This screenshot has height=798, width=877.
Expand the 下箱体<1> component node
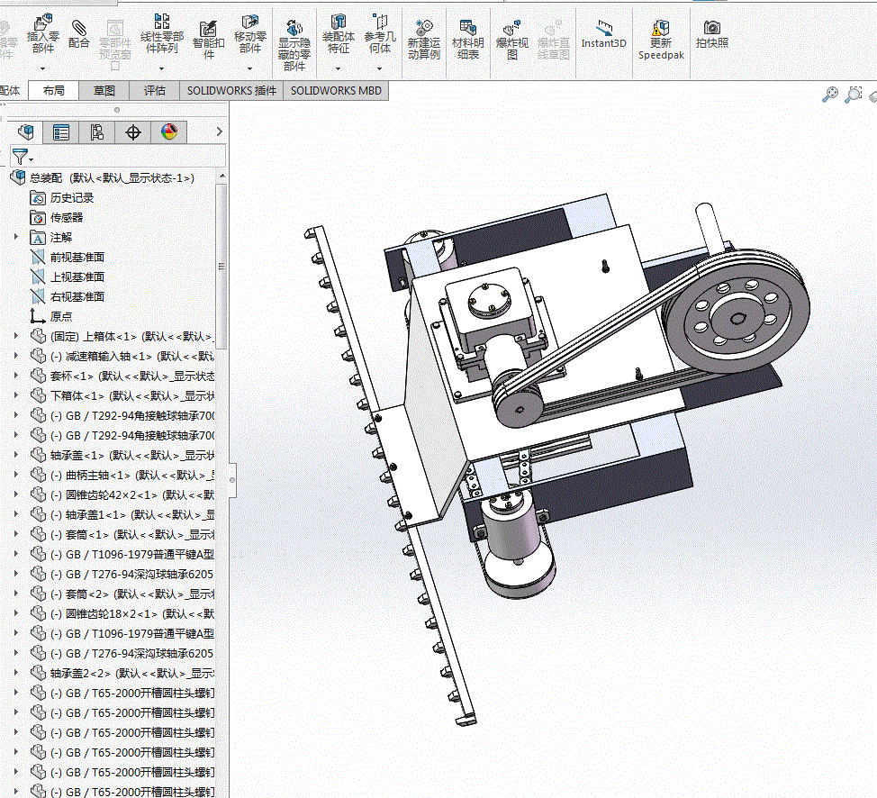pyautogui.click(x=15, y=396)
